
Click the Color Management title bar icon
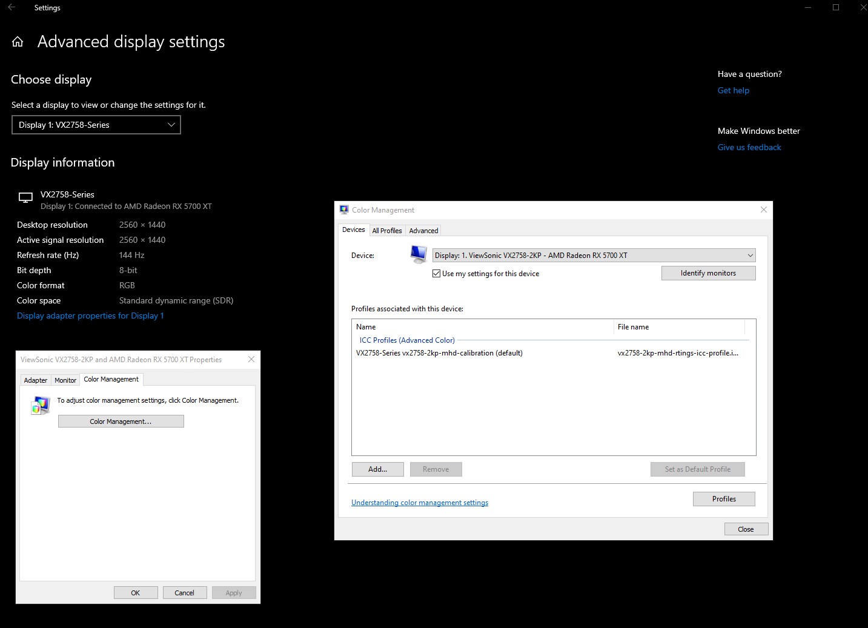pos(344,210)
